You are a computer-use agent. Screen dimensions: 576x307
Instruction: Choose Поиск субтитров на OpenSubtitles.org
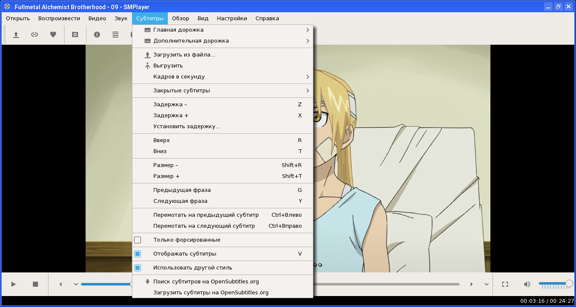tap(223, 282)
